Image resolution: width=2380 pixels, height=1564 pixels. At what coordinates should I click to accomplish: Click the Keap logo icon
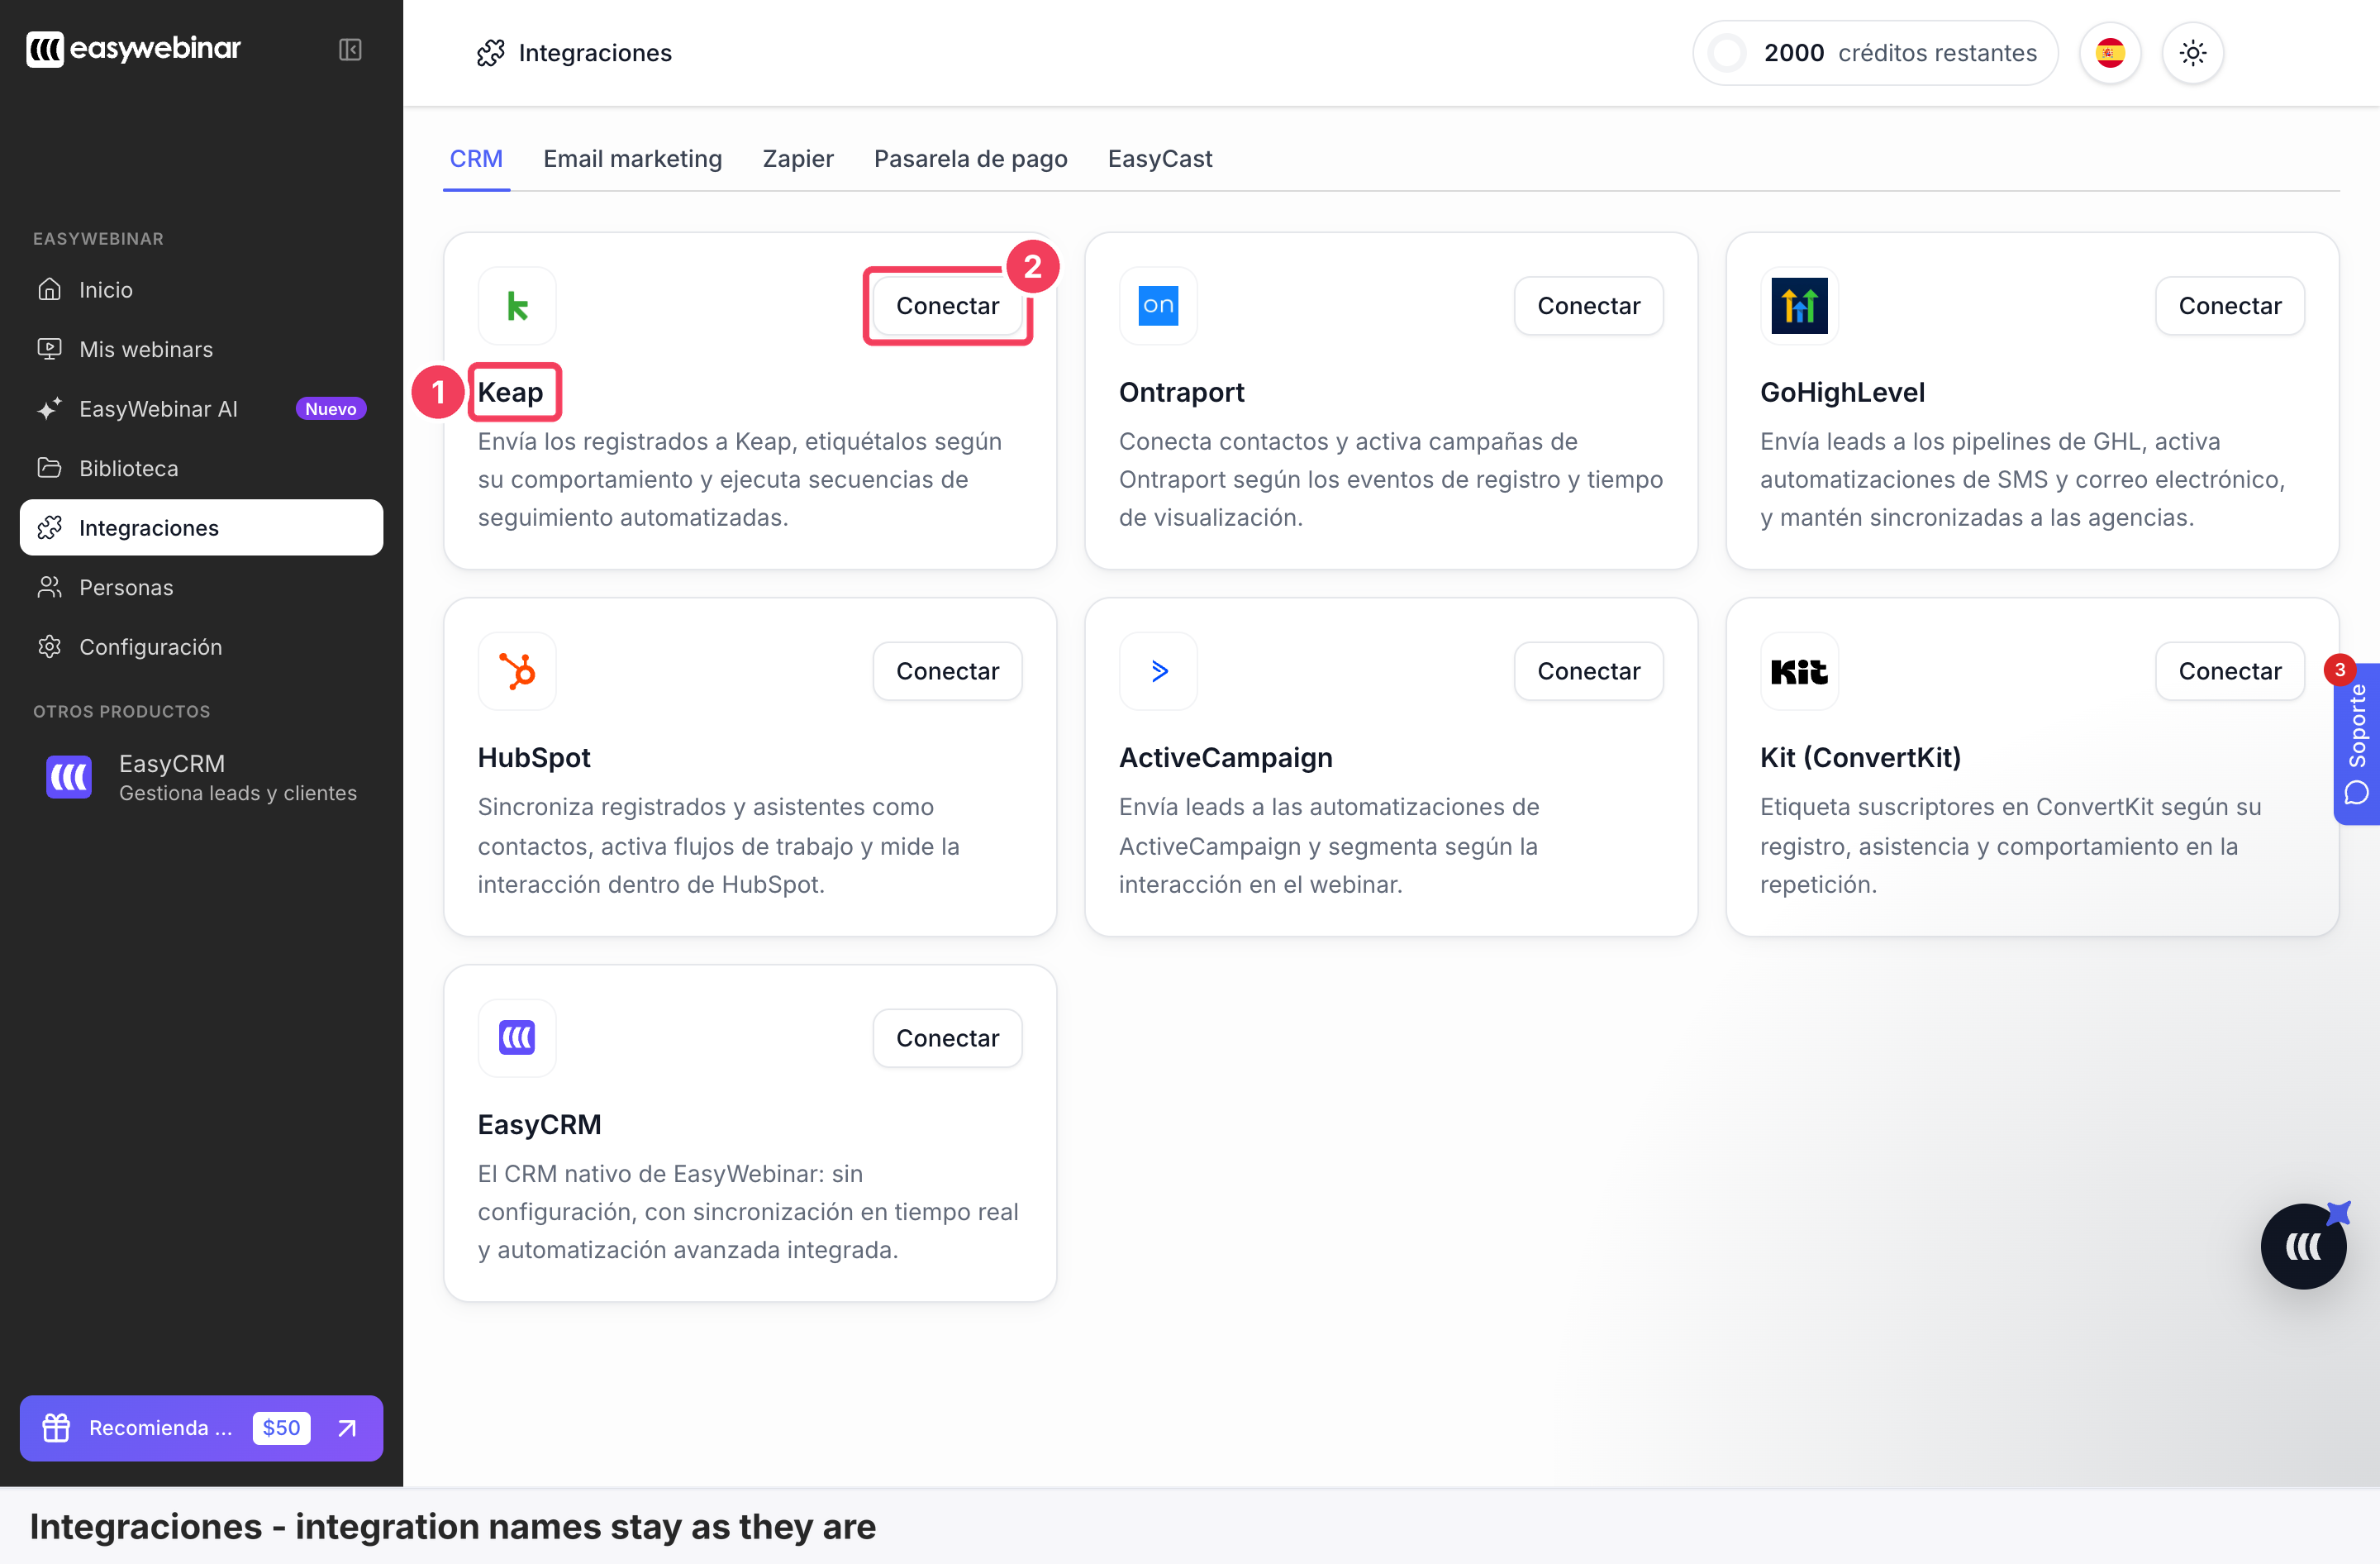coord(517,305)
